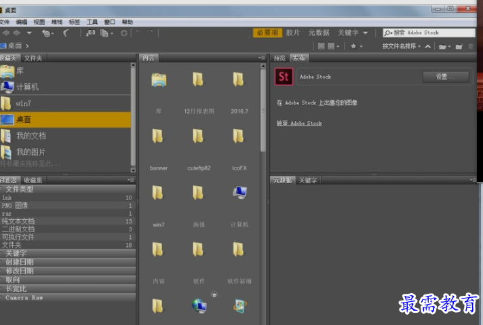Click the 桌面 breadcrumb in the path bar
The image size is (483, 325).
tap(15, 46)
